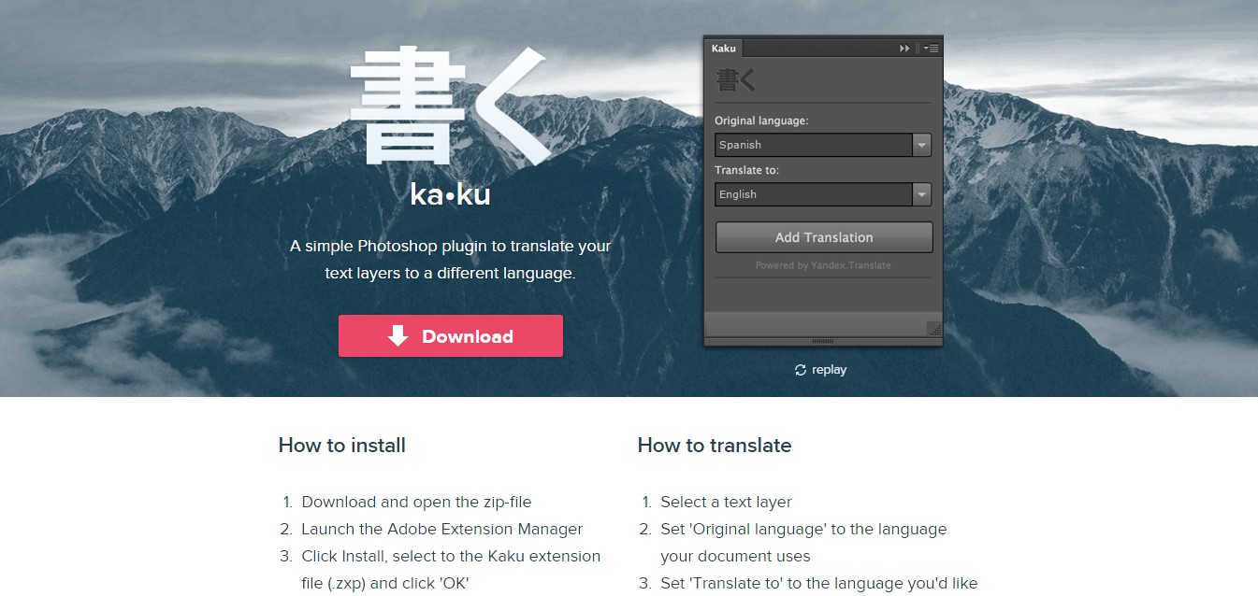Open the 'Original language' dropdown showing Spanish
1258x596 pixels.
[816, 145]
